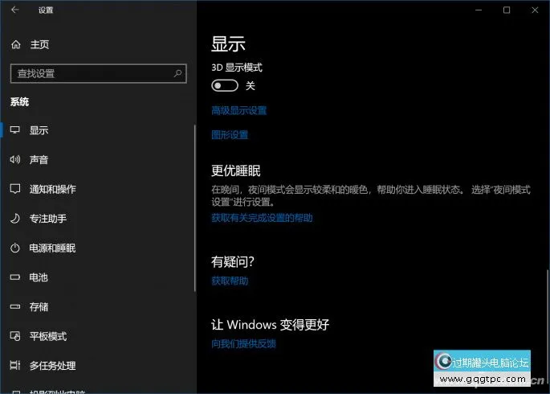550x394 pixels.
Task: Go to 主页 home page
Action: point(98,44)
